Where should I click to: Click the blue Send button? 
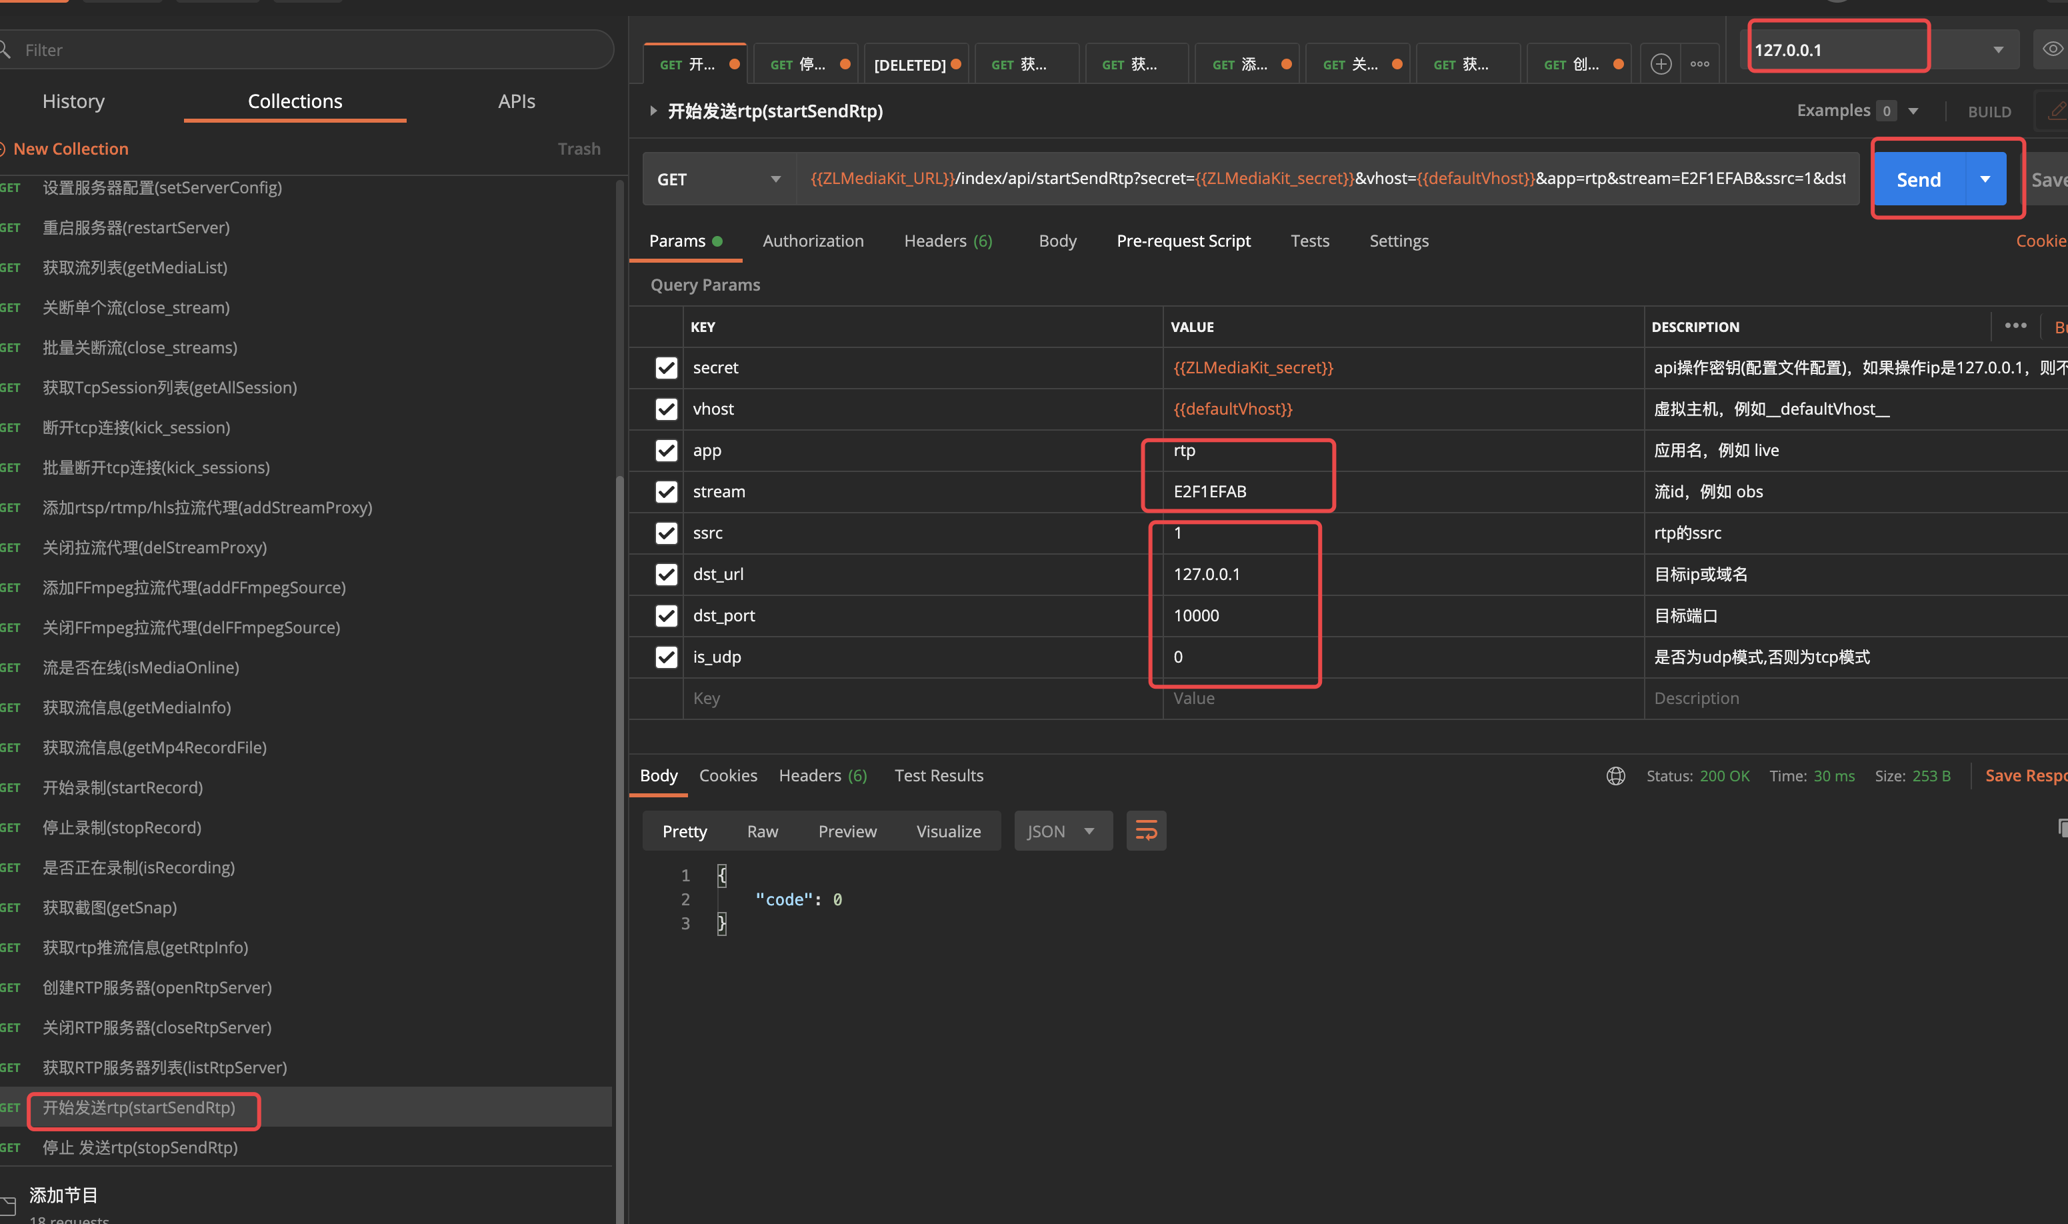tap(1918, 179)
